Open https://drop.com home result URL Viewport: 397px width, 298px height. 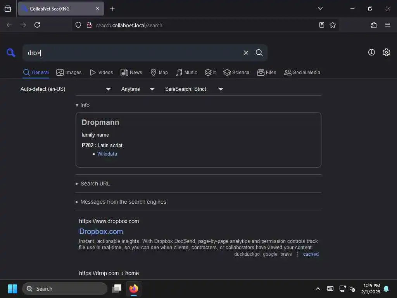coord(109,273)
